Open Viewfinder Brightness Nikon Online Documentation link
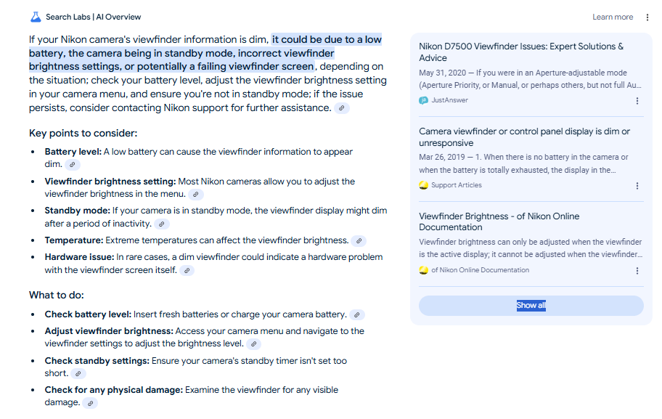The height and width of the screenshot is (419, 662). point(499,221)
